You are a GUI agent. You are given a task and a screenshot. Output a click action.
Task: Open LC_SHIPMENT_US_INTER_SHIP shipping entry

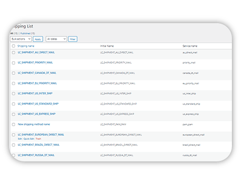[x=35, y=94]
